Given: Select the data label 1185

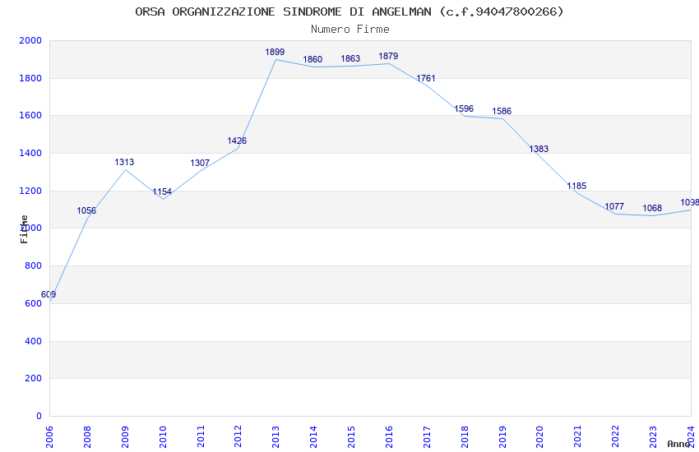Looking at the screenshot, I should [576, 187].
